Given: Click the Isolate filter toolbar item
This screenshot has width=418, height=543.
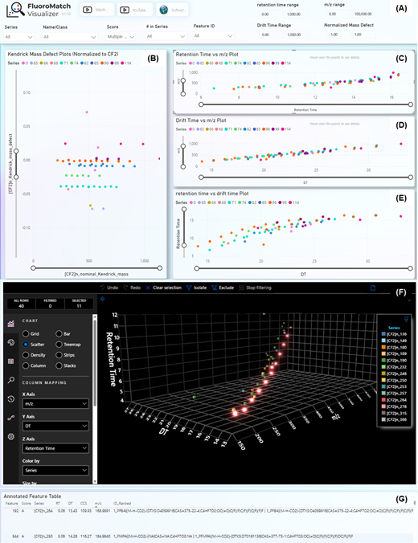Looking at the screenshot, I should (196, 288).
